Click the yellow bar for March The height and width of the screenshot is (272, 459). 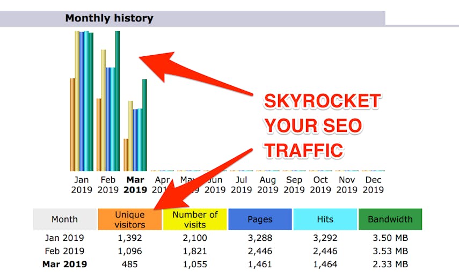coord(130,136)
